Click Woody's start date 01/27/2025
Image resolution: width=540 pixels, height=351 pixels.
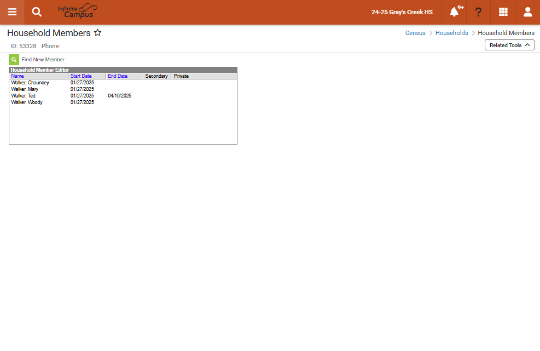(82, 102)
